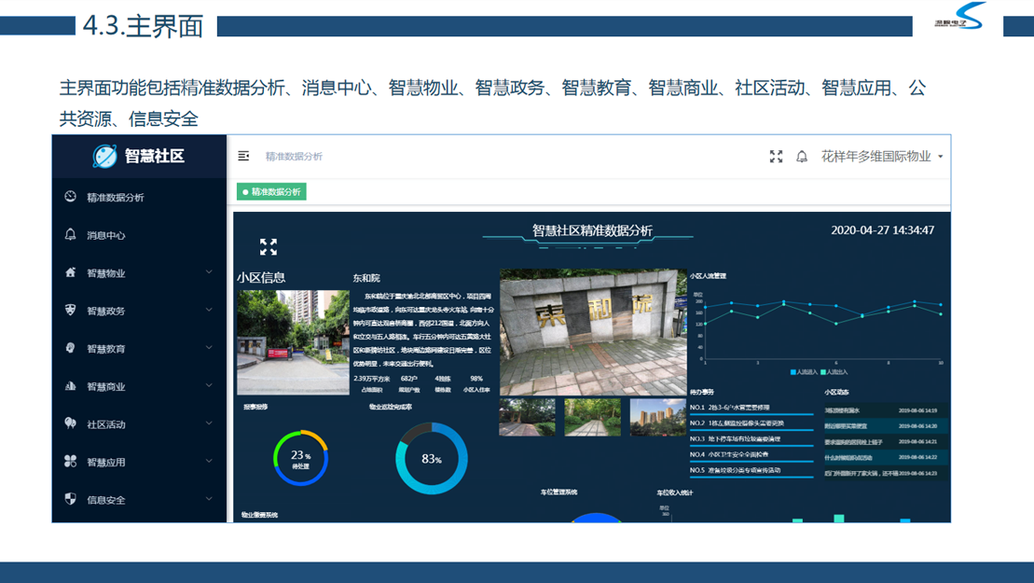Toggle fullscreen using the top header icon
Screen dimensions: 1034x583
[776, 157]
